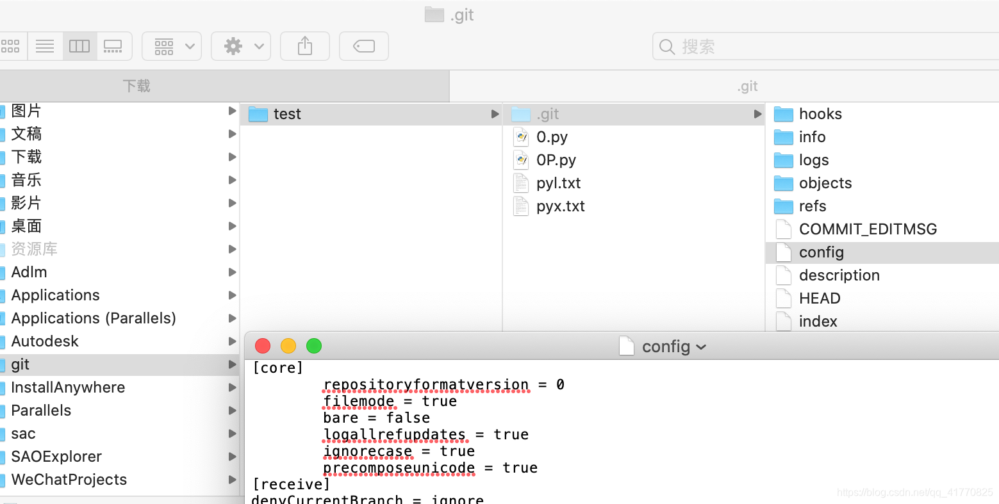The height and width of the screenshot is (504, 999).
Task: Select the description file icon
Action: pos(784,275)
